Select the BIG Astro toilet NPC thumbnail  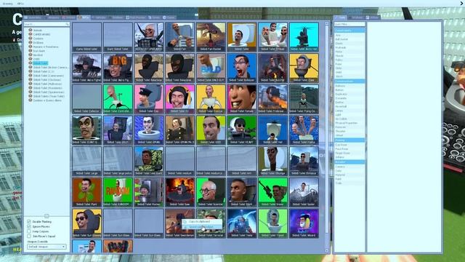pyautogui.click(x=118, y=68)
